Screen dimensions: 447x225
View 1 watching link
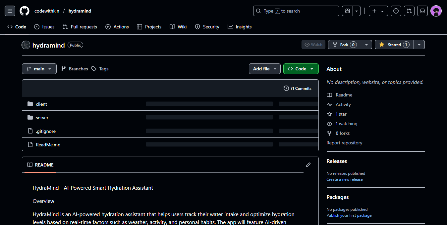coord(342,124)
